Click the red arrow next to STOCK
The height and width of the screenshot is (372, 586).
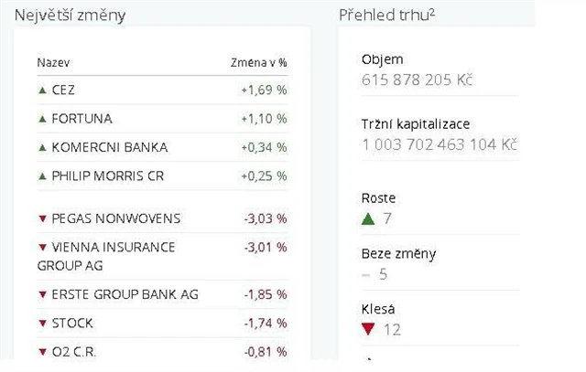pyautogui.click(x=41, y=324)
